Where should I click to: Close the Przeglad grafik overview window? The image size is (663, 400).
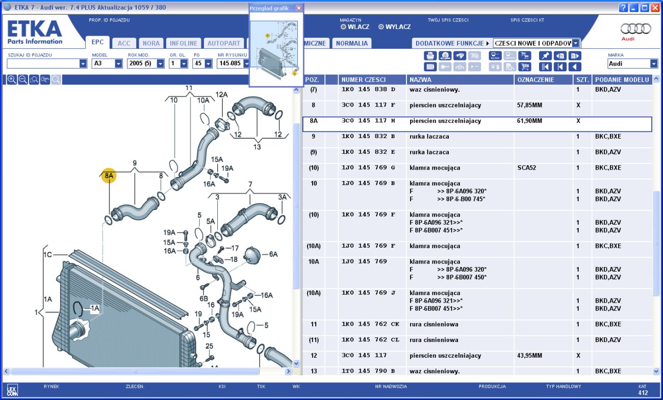coord(299,8)
